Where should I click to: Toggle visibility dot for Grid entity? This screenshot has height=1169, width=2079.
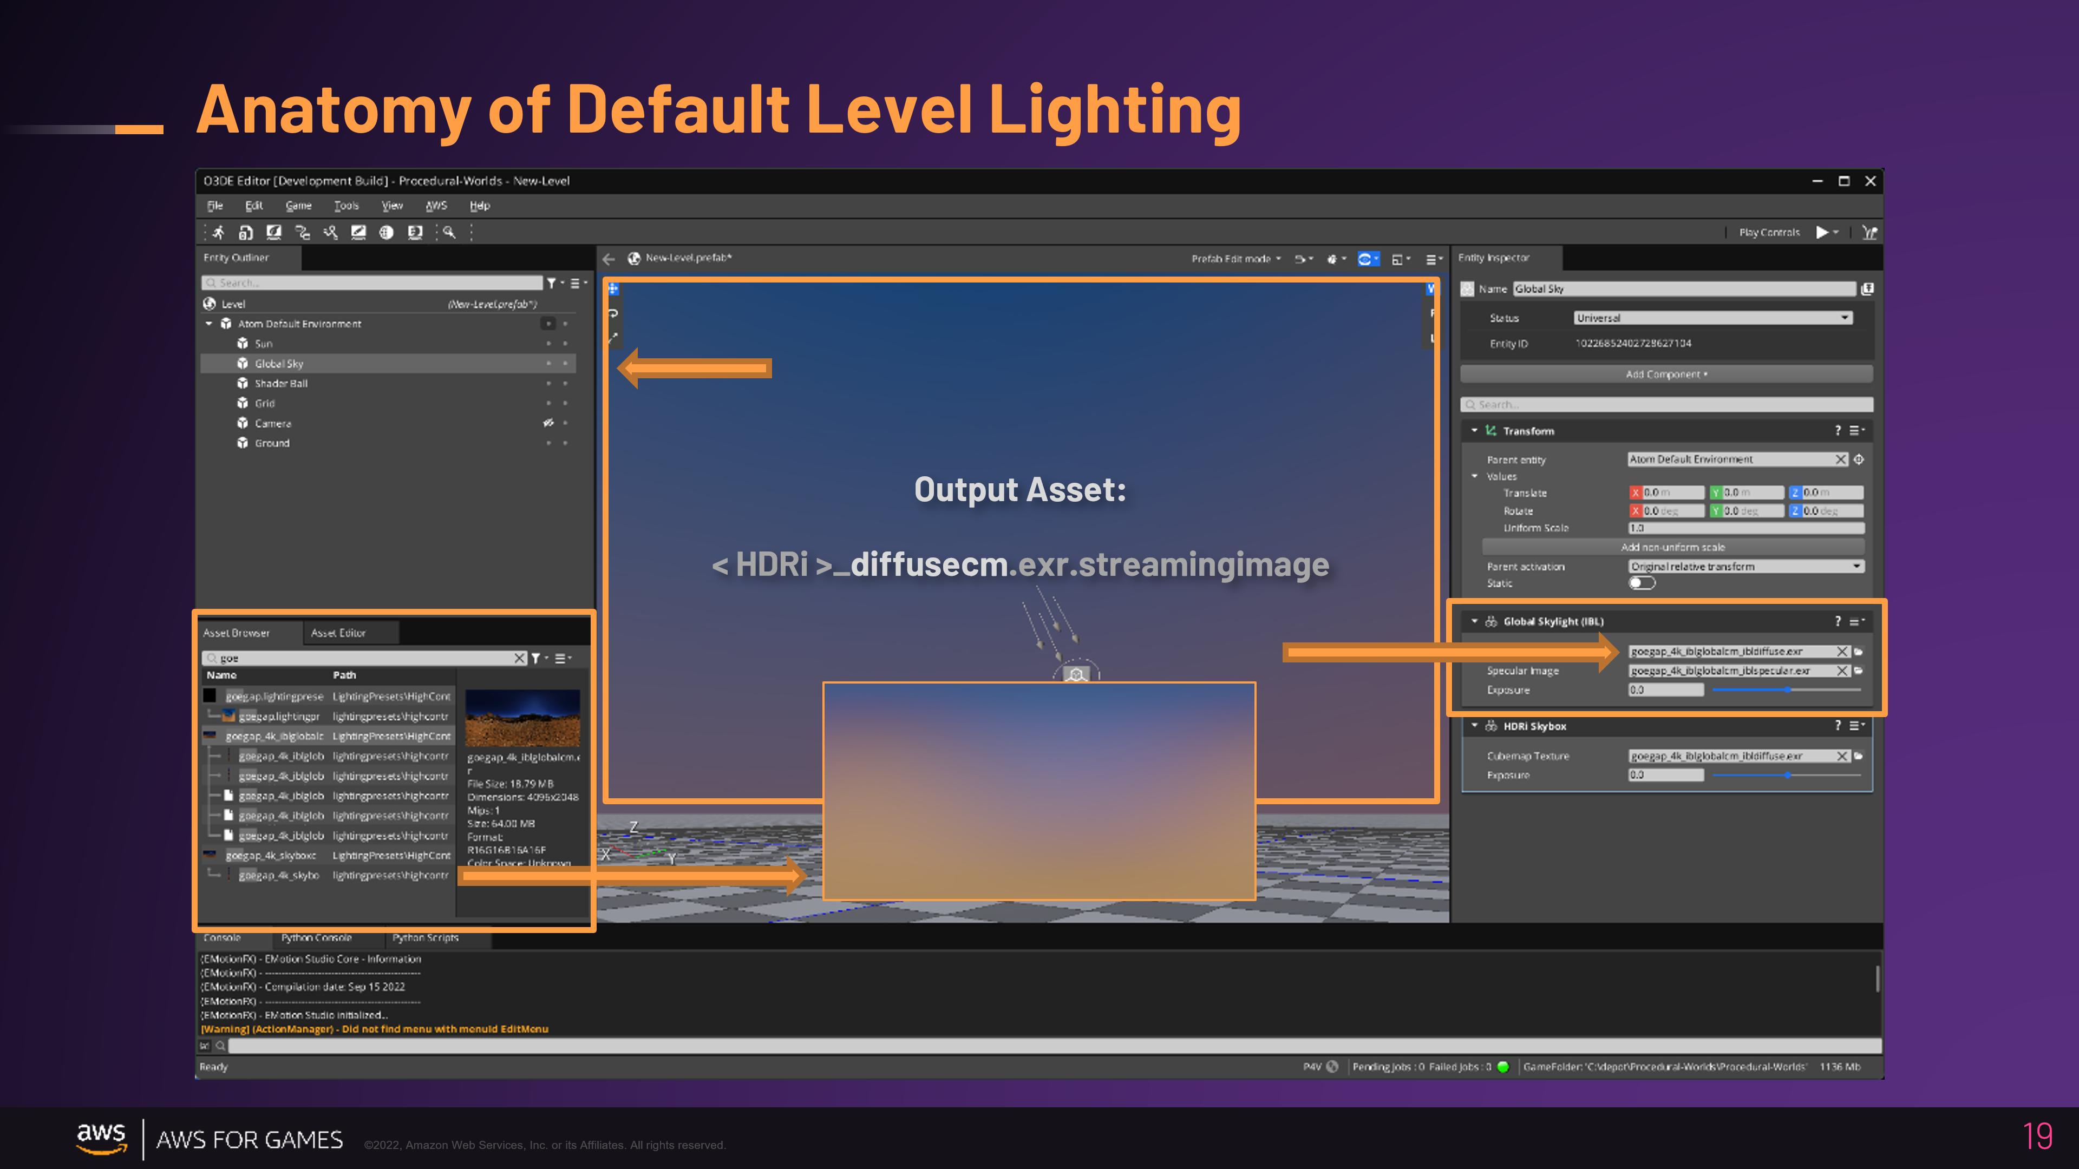point(548,403)
